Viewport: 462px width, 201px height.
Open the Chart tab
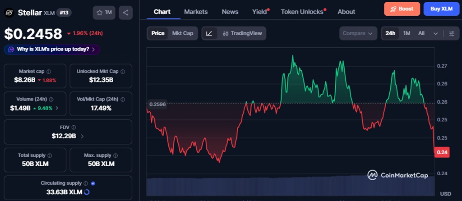point(162,12)
